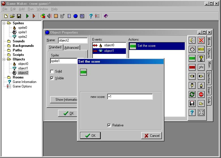
Task: Click the Zzz sleep action icon
Action: (201, 67)
